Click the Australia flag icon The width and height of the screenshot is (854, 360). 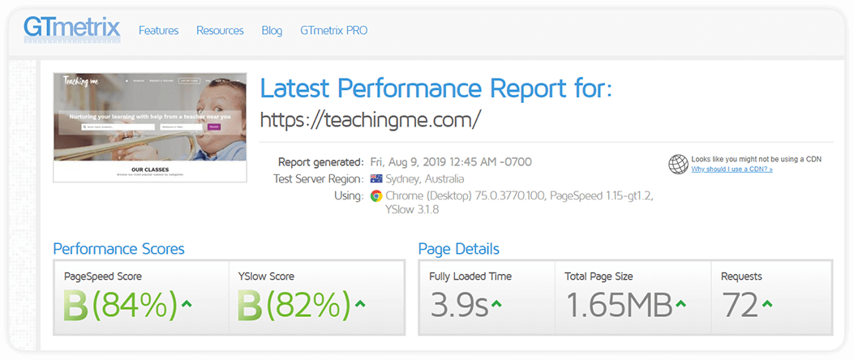(x=376, y=178)
